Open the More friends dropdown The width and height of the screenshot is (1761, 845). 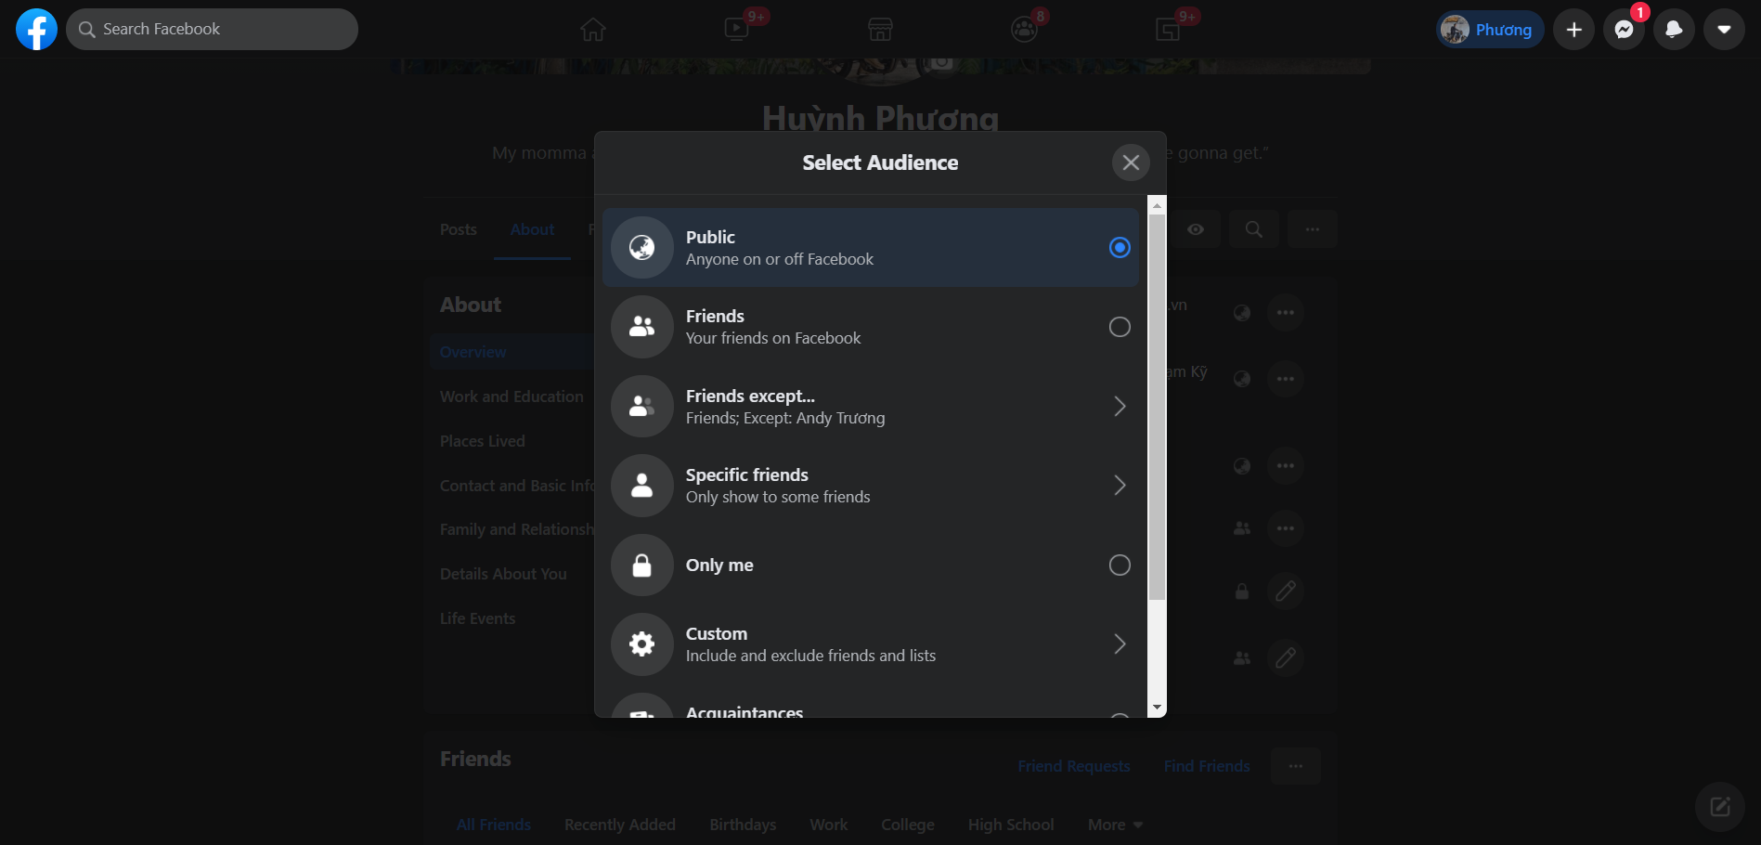(1115, 825)
